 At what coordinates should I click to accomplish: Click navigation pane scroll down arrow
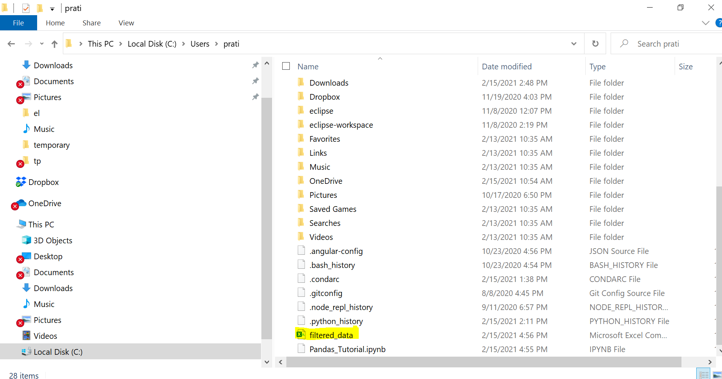[267, 362]
